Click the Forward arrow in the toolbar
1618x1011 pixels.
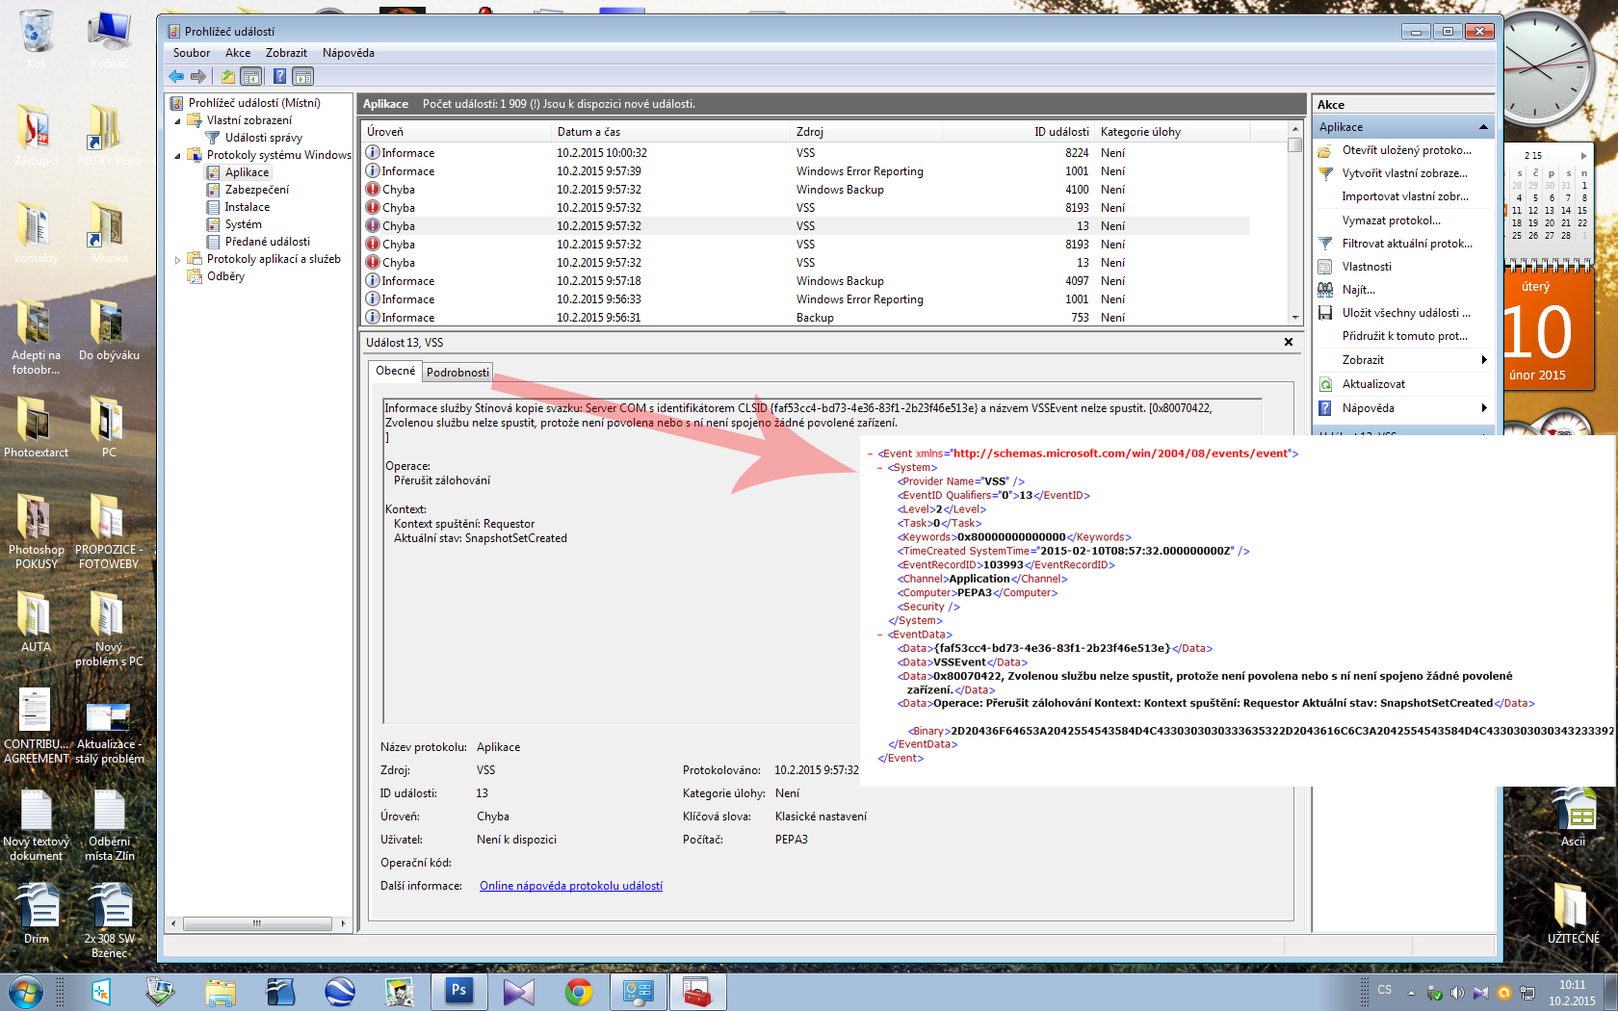coord(198,76)
